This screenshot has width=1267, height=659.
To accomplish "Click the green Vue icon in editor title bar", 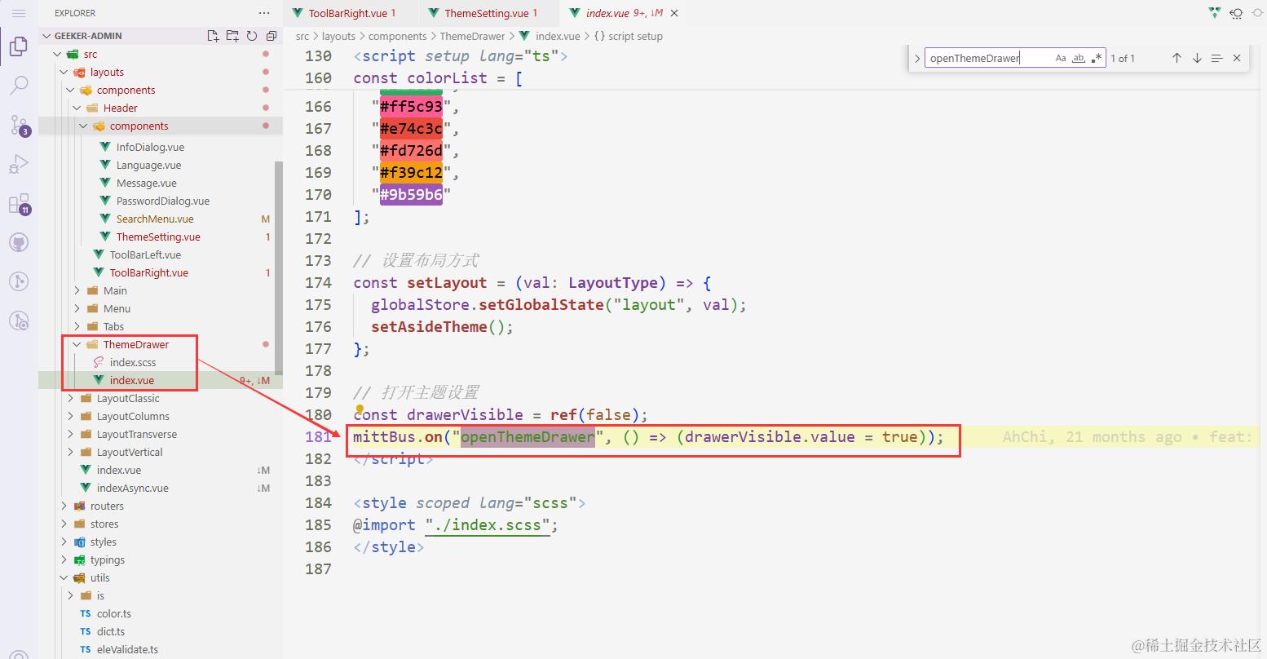I will (x=1215, y=13).
